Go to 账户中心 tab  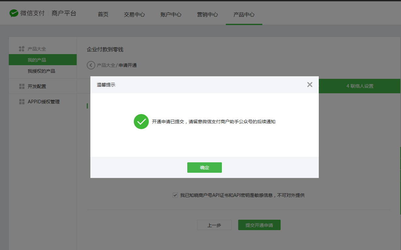(171, 14)
